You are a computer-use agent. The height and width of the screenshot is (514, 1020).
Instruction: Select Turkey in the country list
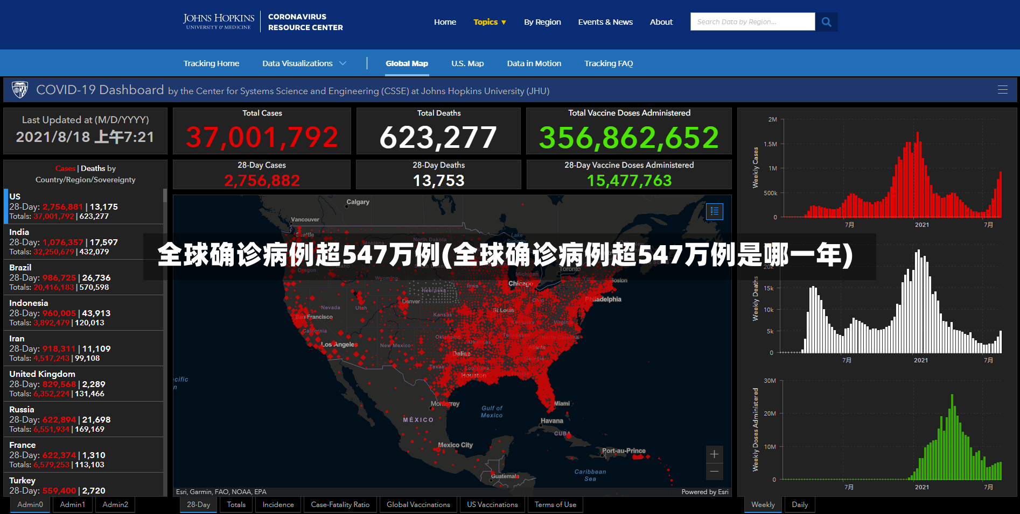click(83, 484)
